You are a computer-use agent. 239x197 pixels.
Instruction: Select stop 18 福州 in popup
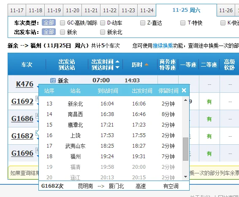[x=110, y=157]
